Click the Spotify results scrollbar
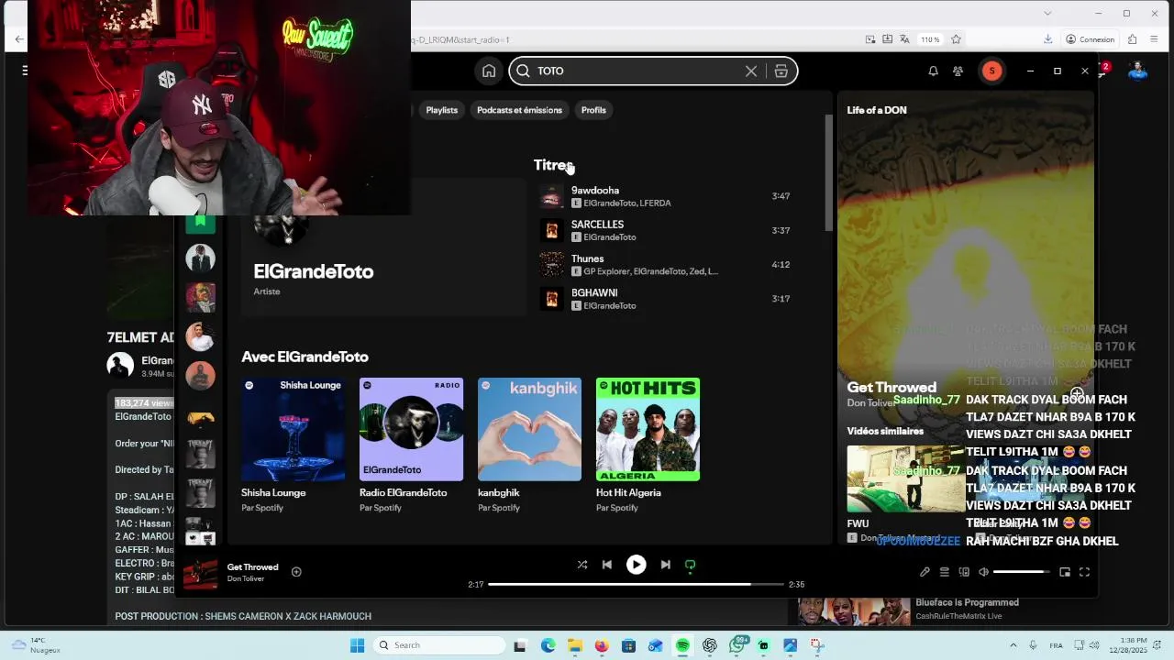Image resolution: width=1174 pixels, height=660 pixels. point(829,172)
